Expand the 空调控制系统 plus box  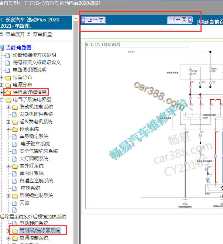click(8, 238)
